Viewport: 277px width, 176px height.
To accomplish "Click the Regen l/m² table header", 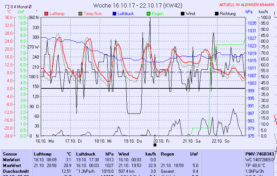I will click(x=179, y=154).
